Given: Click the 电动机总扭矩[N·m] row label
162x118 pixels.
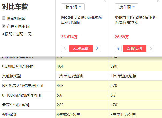Looking at the screenshot, I should (18, 66).
